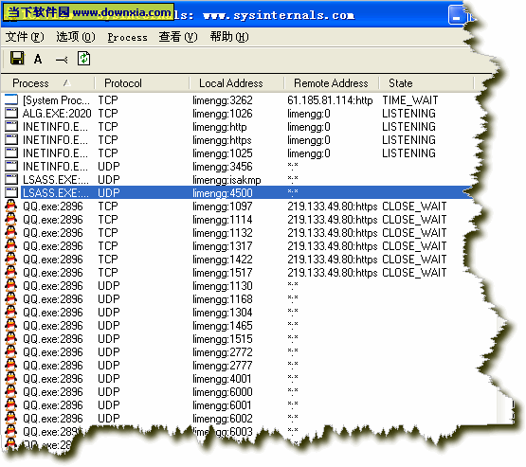Click the TCP protocol cell of limengg:1132 row

coord(108,233)
